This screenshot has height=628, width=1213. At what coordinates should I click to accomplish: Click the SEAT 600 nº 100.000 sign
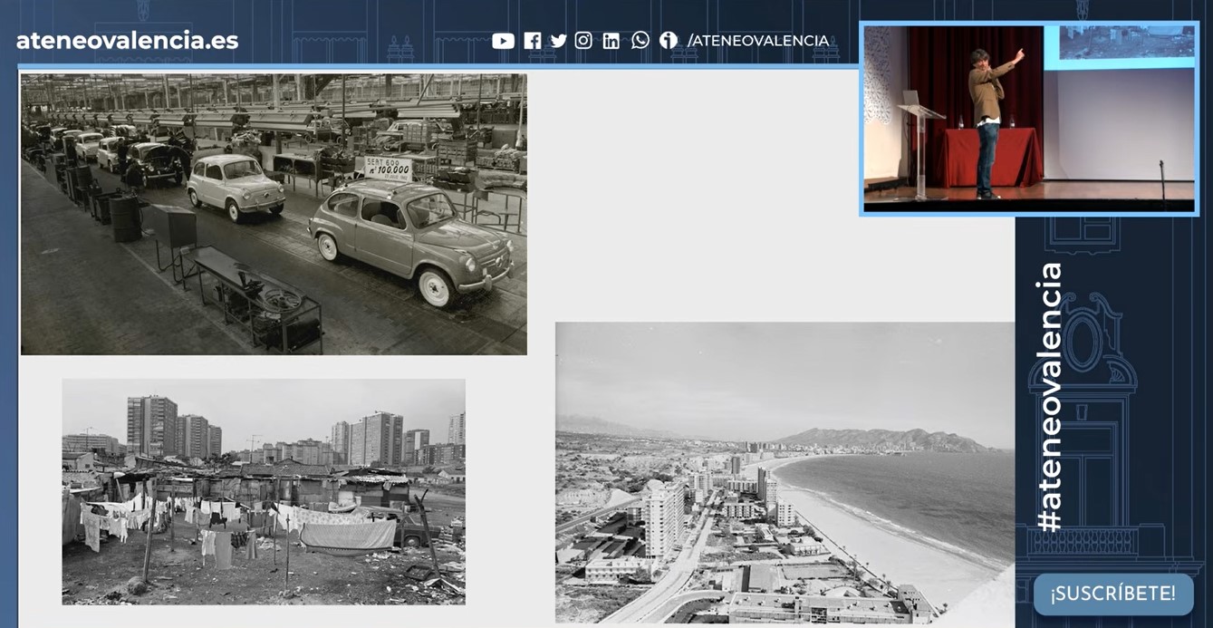coord(388,169)
